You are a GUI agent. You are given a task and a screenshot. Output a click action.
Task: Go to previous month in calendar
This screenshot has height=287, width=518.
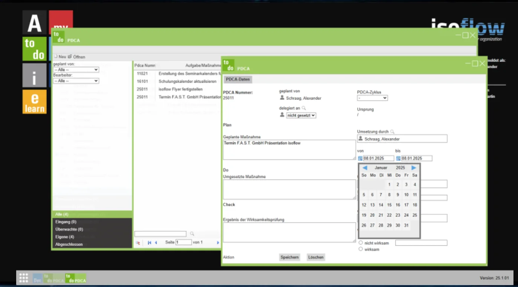point(365,168)
